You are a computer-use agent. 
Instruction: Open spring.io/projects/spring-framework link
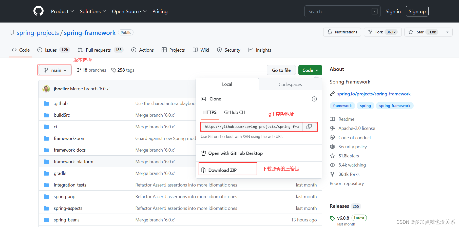374,94
